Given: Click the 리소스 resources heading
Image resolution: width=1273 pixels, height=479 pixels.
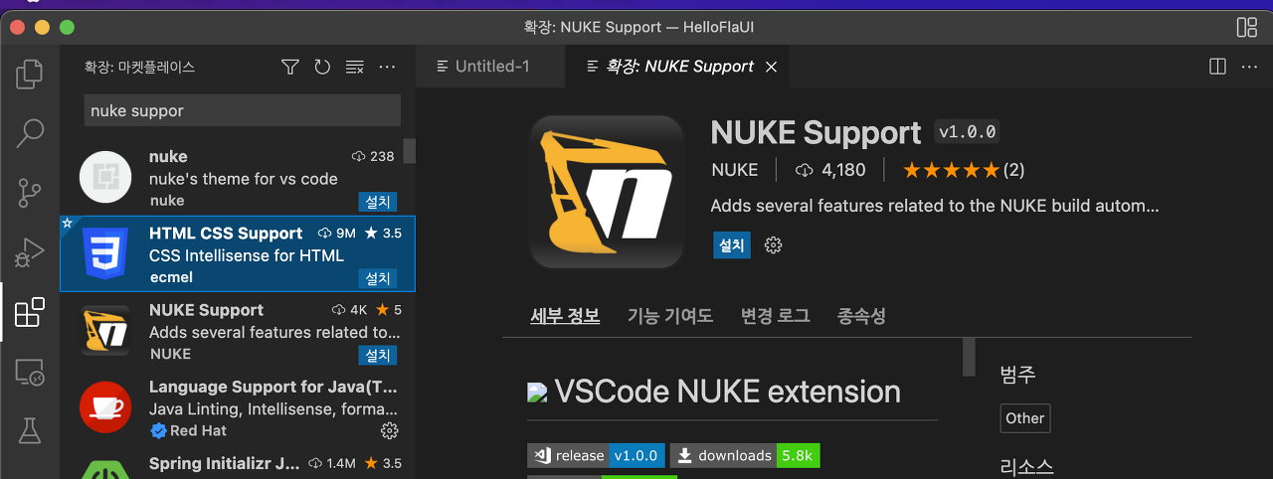Looking at the screenshot, I should point(1027,467).
